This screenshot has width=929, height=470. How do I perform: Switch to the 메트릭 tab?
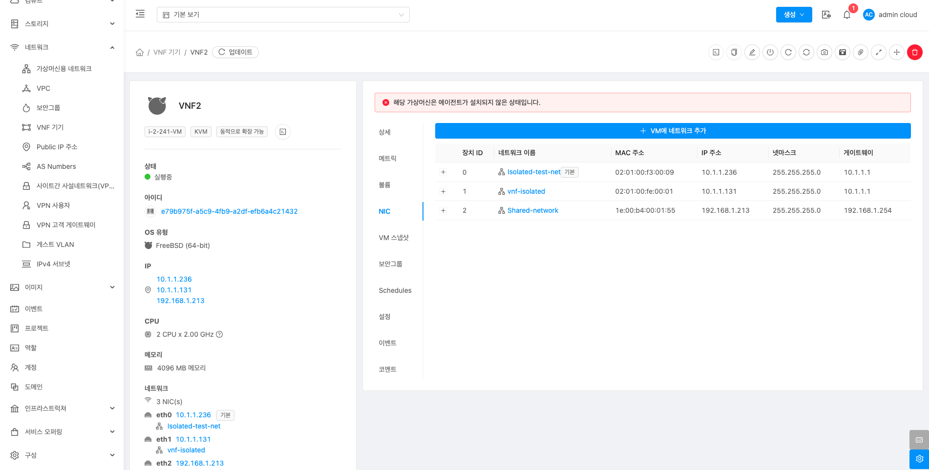point(387,159)
